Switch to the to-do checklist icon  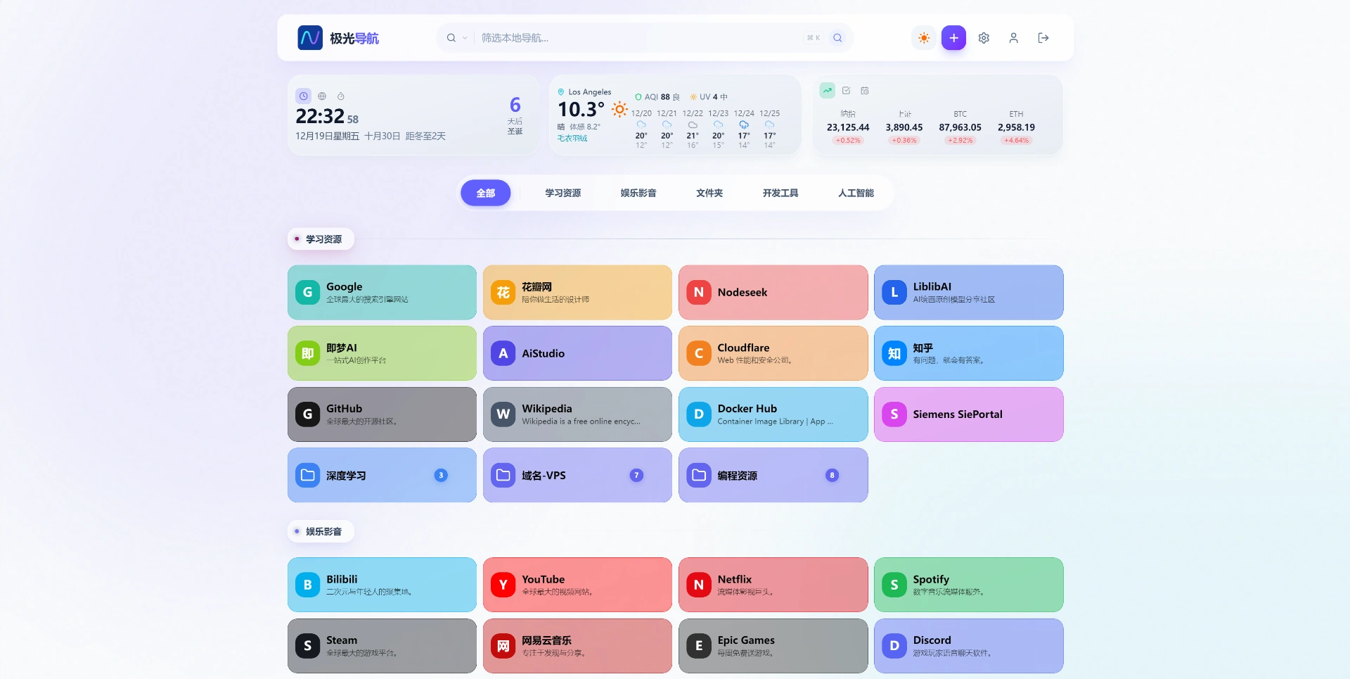click(x=847, y=90)
